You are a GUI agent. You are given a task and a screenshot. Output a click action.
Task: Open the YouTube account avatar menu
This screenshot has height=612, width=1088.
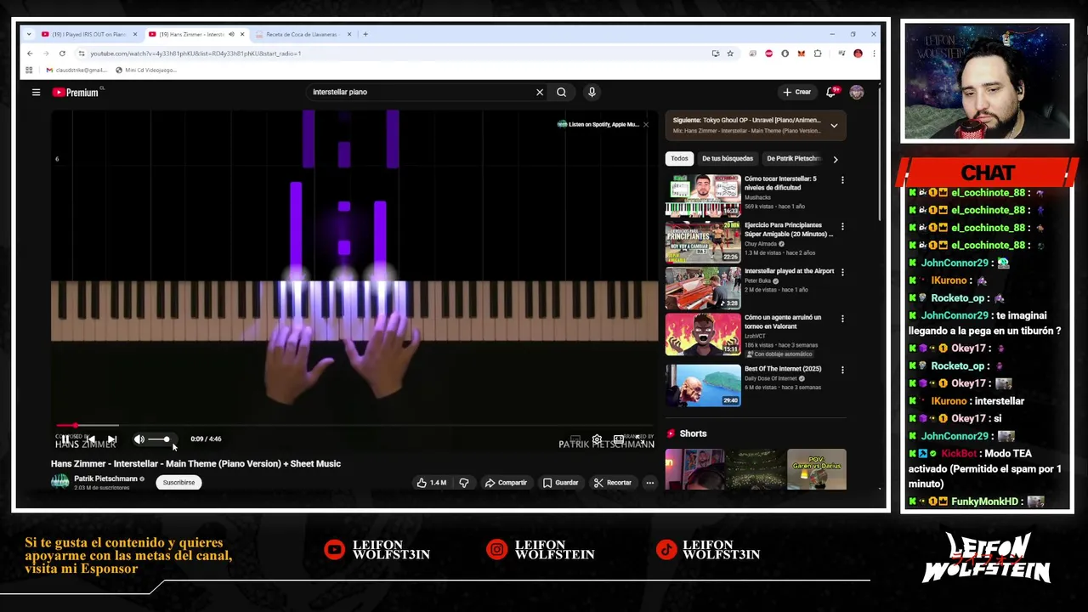pos(856,92)
